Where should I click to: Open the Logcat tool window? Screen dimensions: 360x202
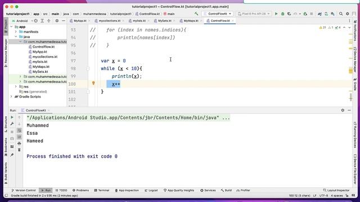point(151,190)
